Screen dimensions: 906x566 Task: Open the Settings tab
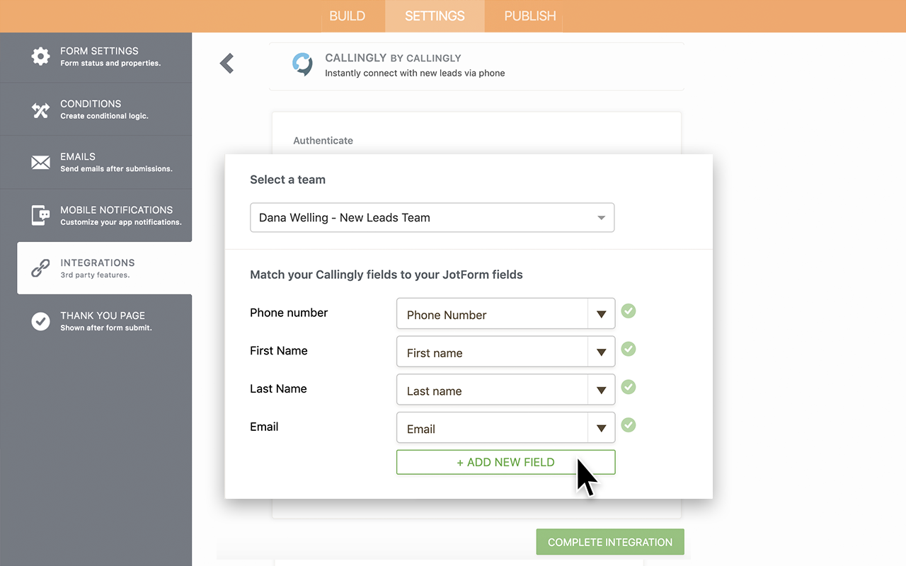tap(435, 16)
